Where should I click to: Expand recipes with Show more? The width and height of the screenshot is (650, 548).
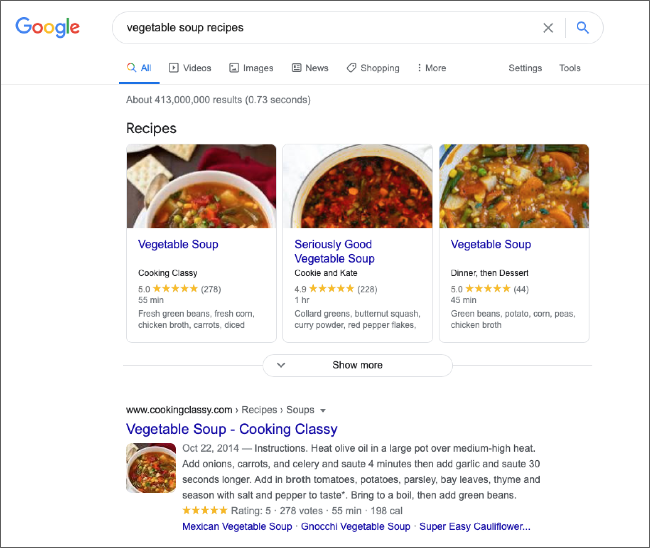357,365
